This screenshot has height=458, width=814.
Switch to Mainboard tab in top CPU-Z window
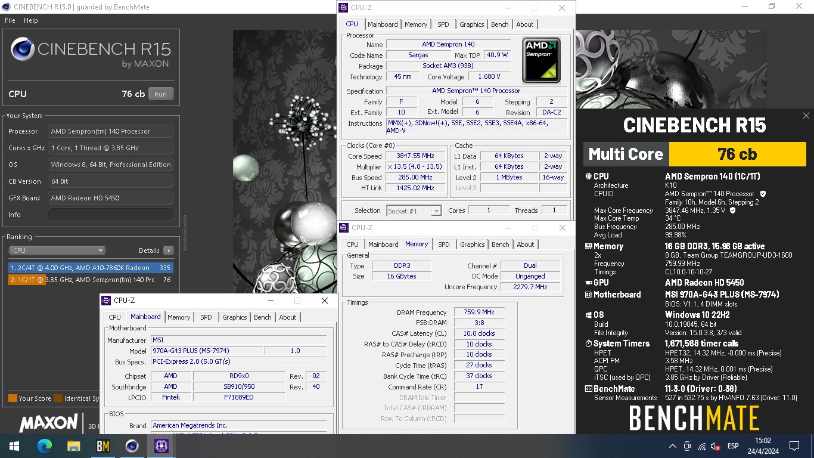[383, 24]
